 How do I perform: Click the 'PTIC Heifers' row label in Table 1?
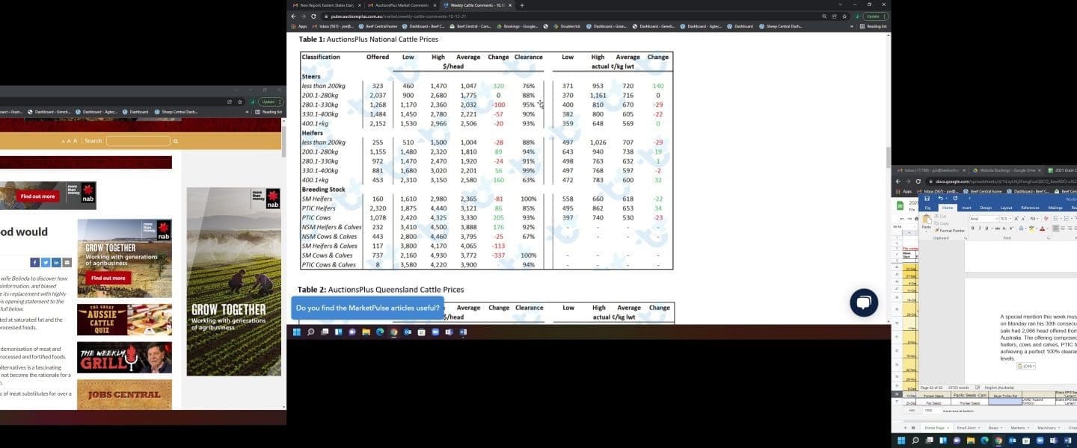(319, 208)
